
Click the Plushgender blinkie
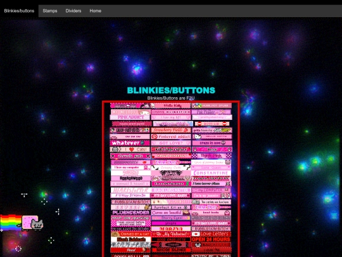[x=130, y=213]
